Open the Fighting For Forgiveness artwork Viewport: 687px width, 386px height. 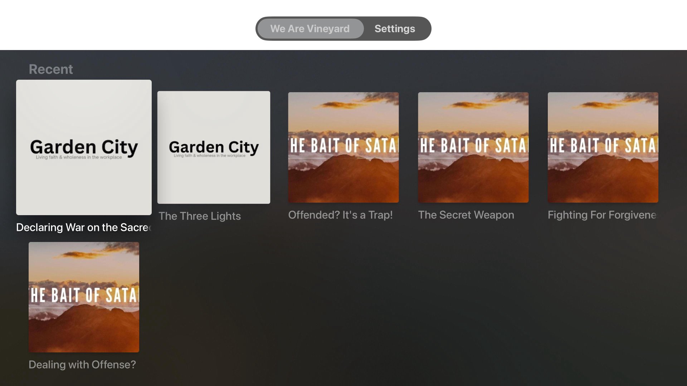click(603, 147)
